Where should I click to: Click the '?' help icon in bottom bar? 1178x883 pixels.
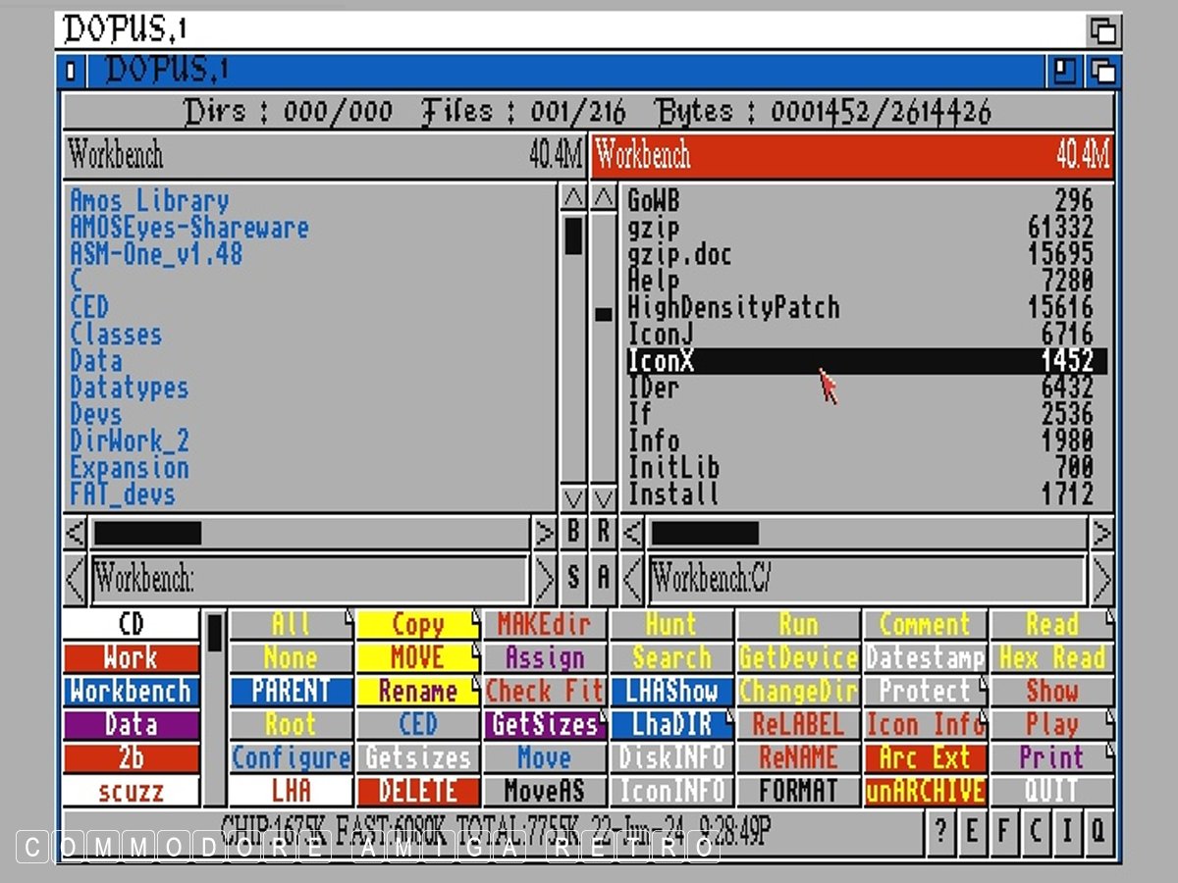940,831
